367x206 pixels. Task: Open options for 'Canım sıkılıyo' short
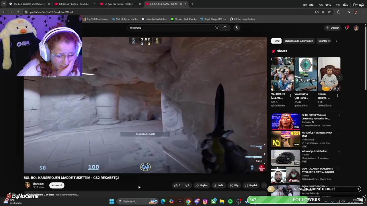click(337, 96)
